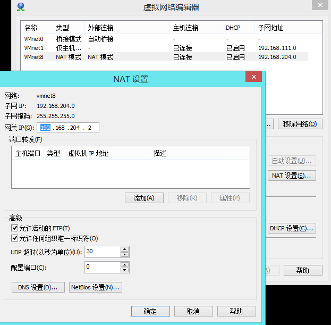The height and width of the screenshot is (325, 331).
Task: Select the VMnet8 row in network list
Action: (x=166, y=57)
